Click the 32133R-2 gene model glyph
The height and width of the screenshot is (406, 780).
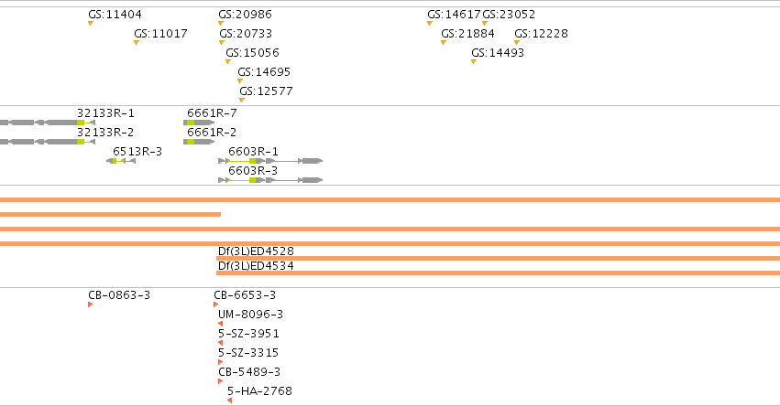pos(48,142)
